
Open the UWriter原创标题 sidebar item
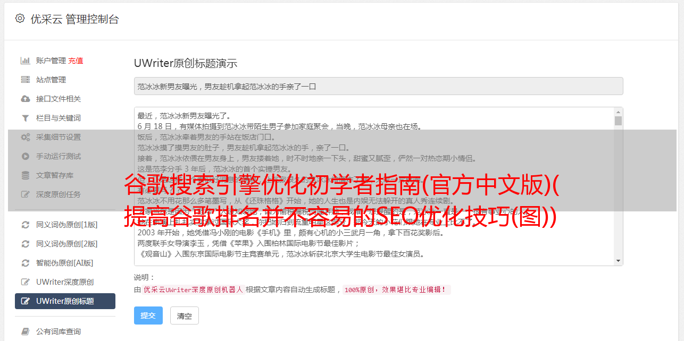click(x=65, y=301)
